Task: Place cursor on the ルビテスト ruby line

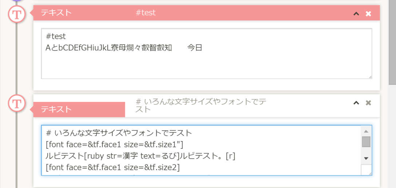Action: (140, 156)
